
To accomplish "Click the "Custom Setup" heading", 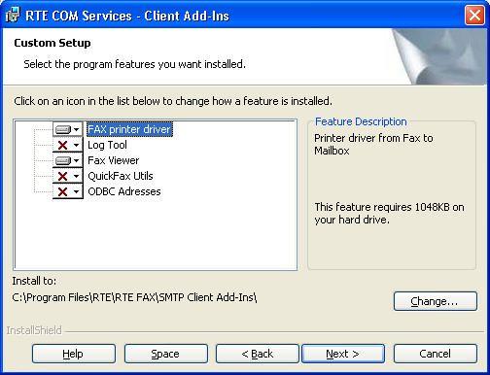I will click(x=52, y=43).
